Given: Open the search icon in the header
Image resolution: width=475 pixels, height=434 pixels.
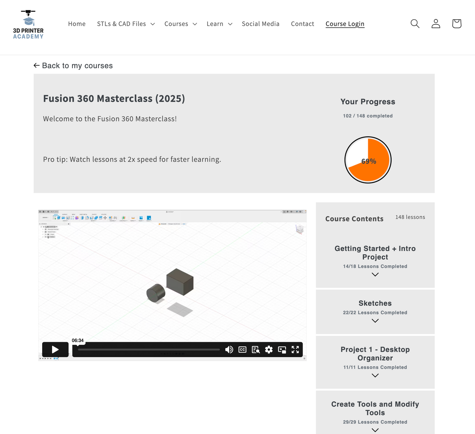Looking at the screenshot, I should (x=415, y=24).
